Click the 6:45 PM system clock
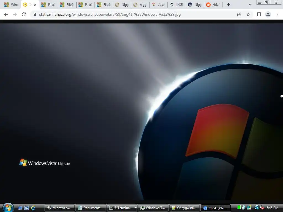This screenshot has height=212, width=283. [x=272, y=208]
